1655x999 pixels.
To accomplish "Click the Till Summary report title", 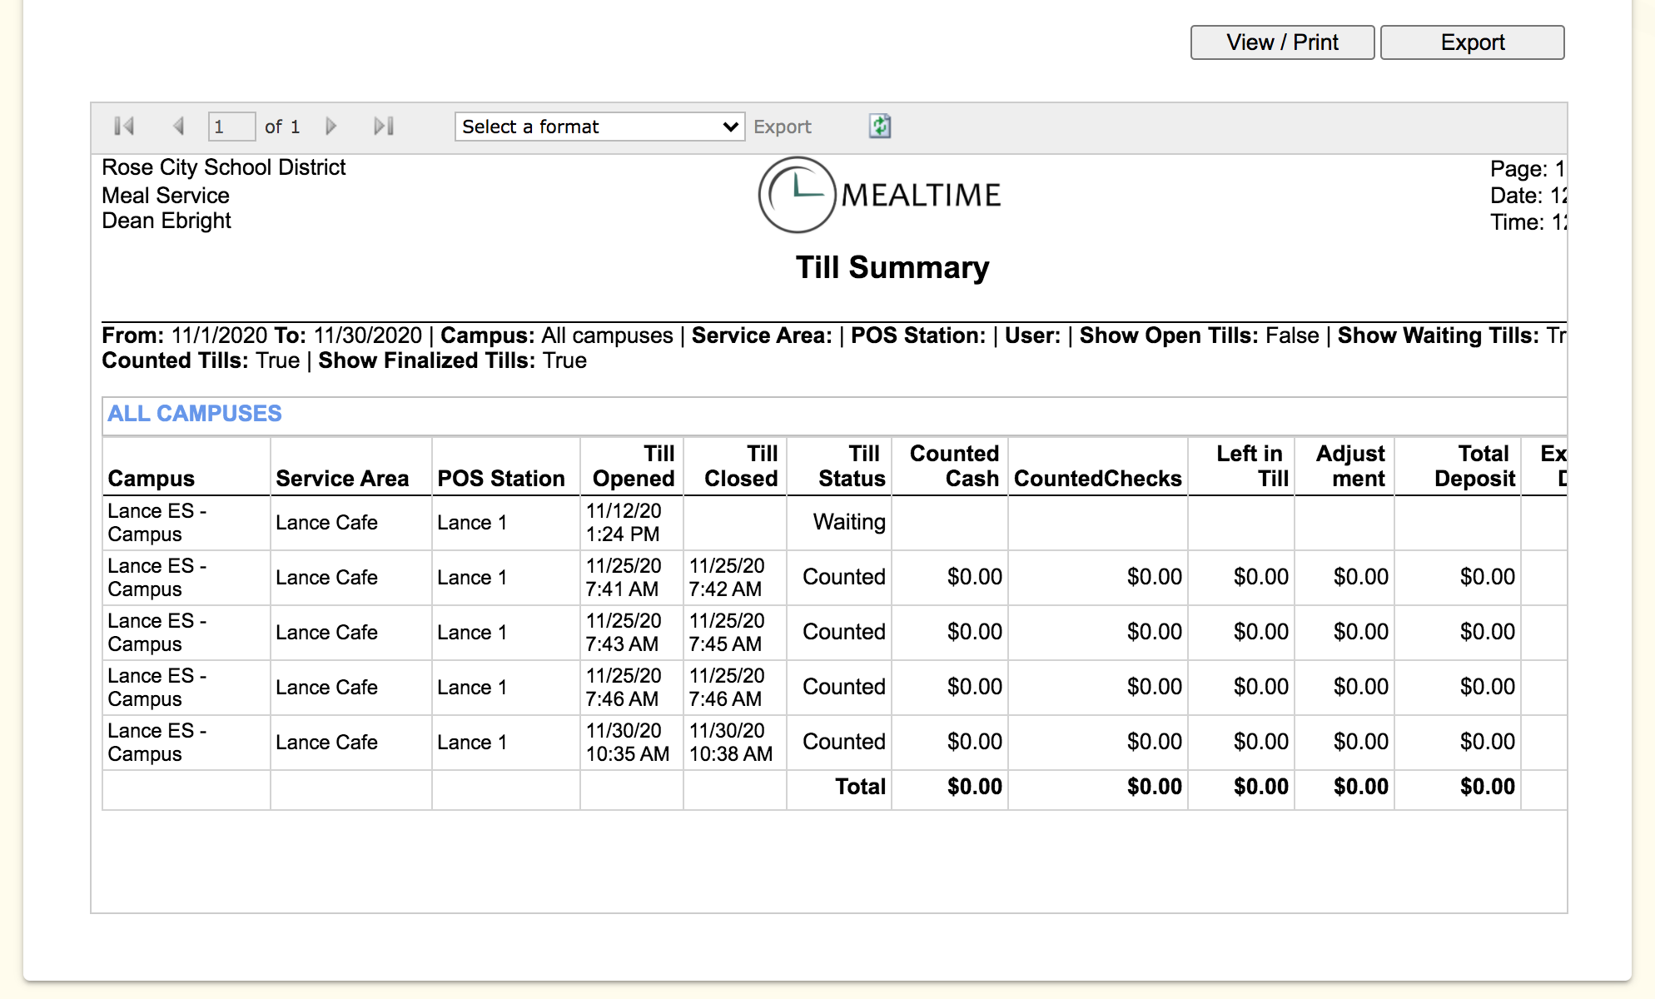I will coord(892,267).
